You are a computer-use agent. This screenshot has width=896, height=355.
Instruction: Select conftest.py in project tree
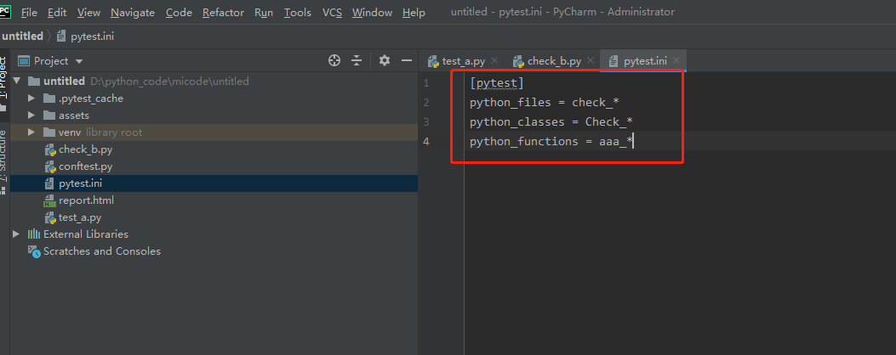[85, 167]
